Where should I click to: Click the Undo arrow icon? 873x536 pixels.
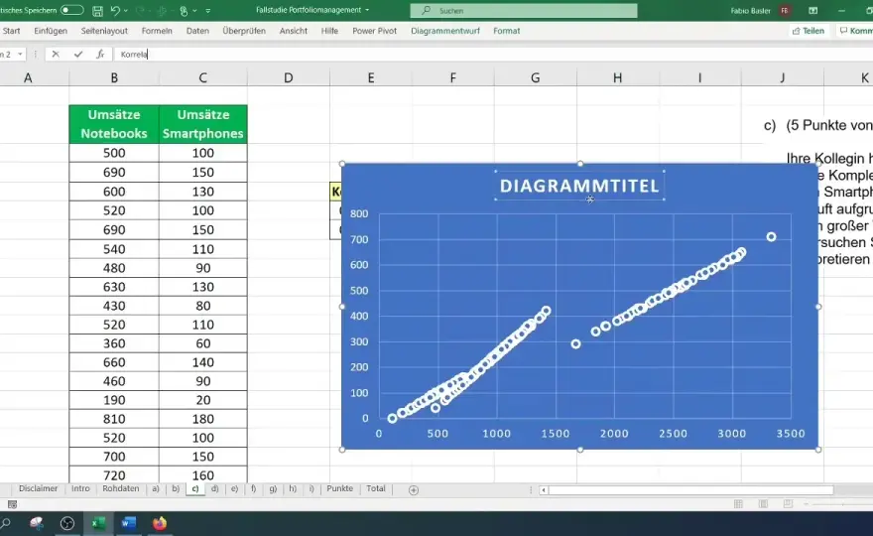115,11
